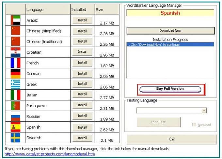222x159 pixels.
Task: Click the 2.17 MB size value
Action: 107,23
